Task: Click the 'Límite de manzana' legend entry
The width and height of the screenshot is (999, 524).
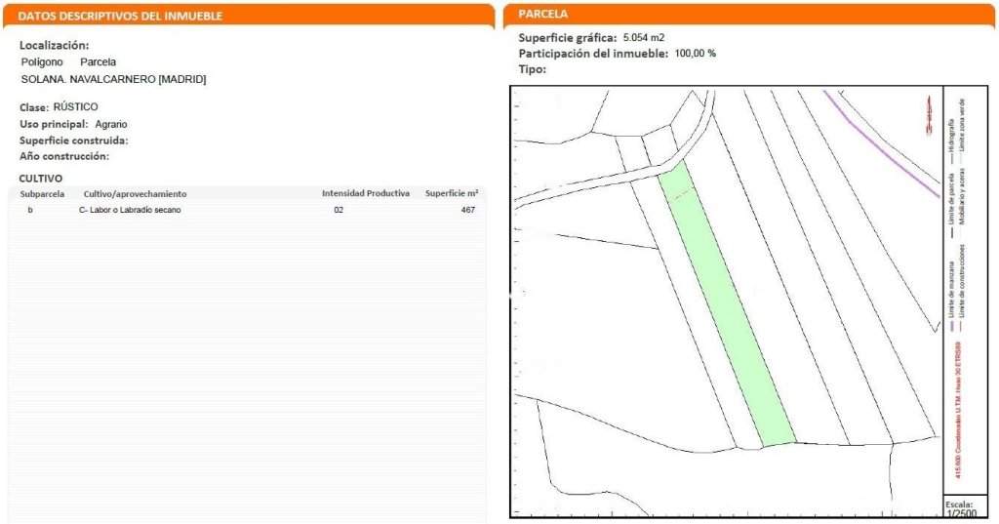Action: 952,295
